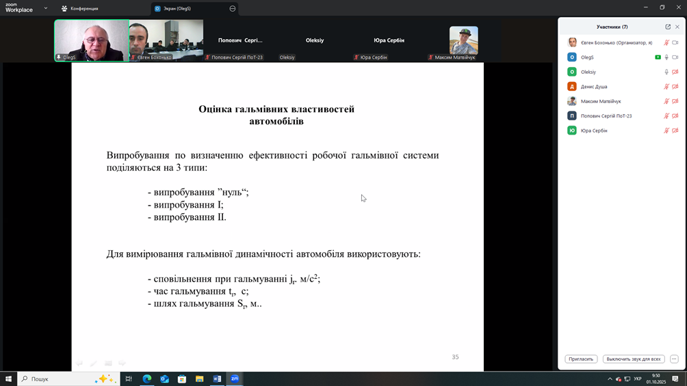The height and width of the screenshot is (386, 687).
Task: Open the Zoom Workplace dropdown arrow
Action: tap(46, 8)
